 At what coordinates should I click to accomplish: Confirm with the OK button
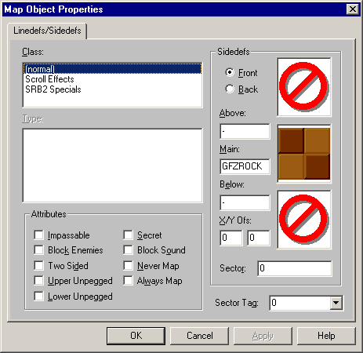136,336
